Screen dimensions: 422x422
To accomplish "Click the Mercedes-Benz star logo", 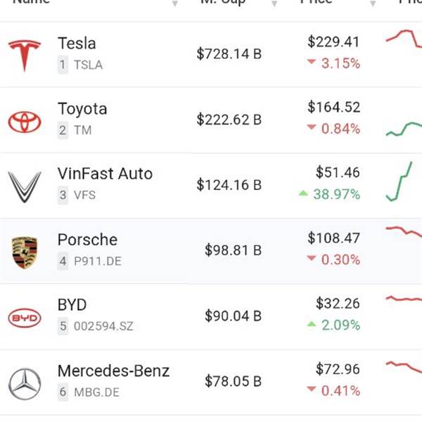I will point(25,384).
